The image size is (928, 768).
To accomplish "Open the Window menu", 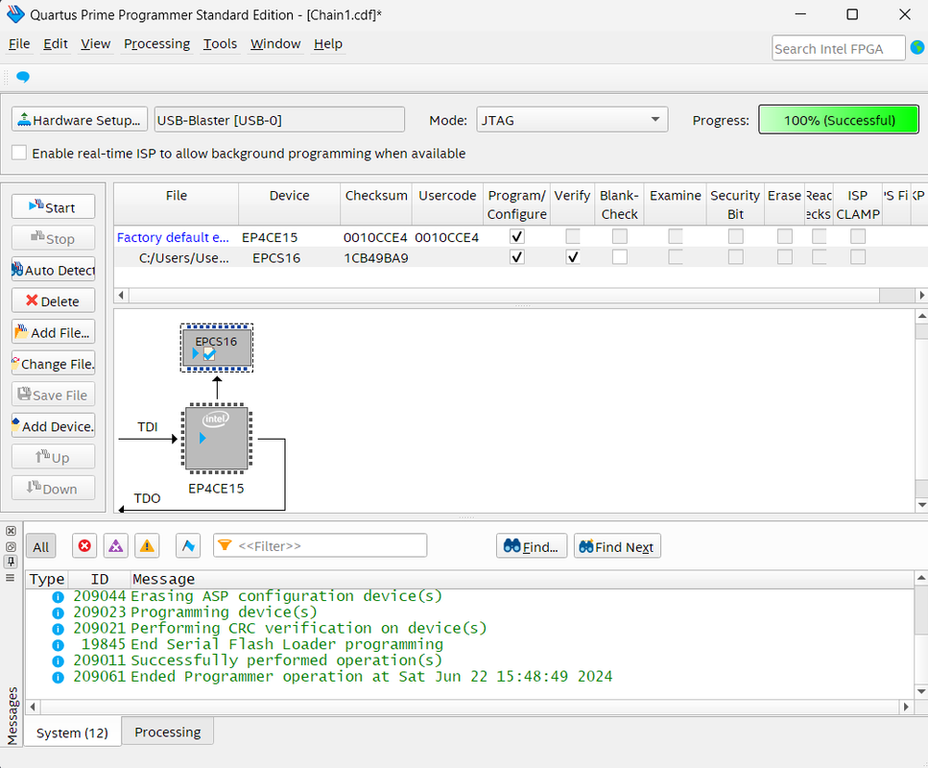I will point(275,44).
